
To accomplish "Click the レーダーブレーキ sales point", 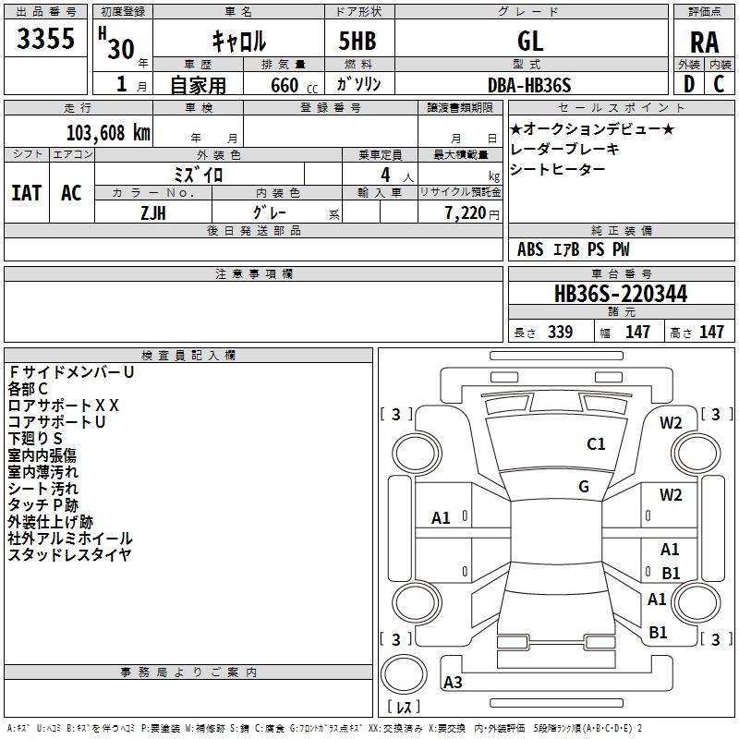I will coord(564,149).
